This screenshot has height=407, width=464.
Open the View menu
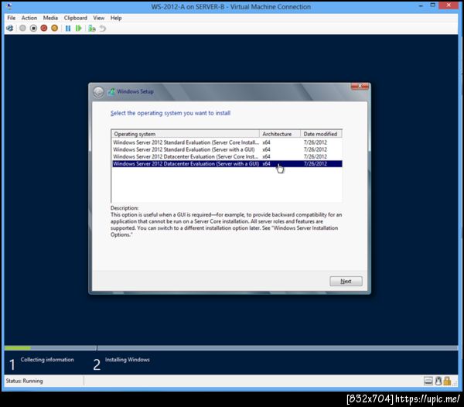point(98,18)
